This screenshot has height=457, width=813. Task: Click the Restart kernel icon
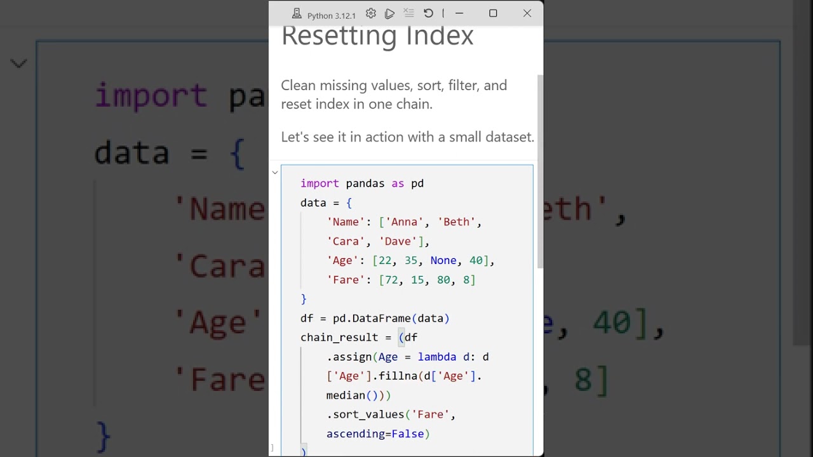pos(428,13)
